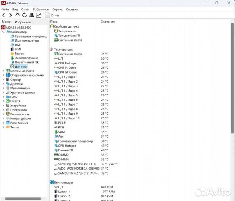The width and height of the screenshot is (235, 201).
Task: Click the Разгон flame icon
Action: [x=12, y=54]
